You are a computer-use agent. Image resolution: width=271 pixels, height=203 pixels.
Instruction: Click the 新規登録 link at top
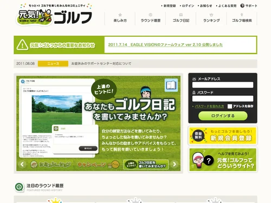click(x=170, y=6)
